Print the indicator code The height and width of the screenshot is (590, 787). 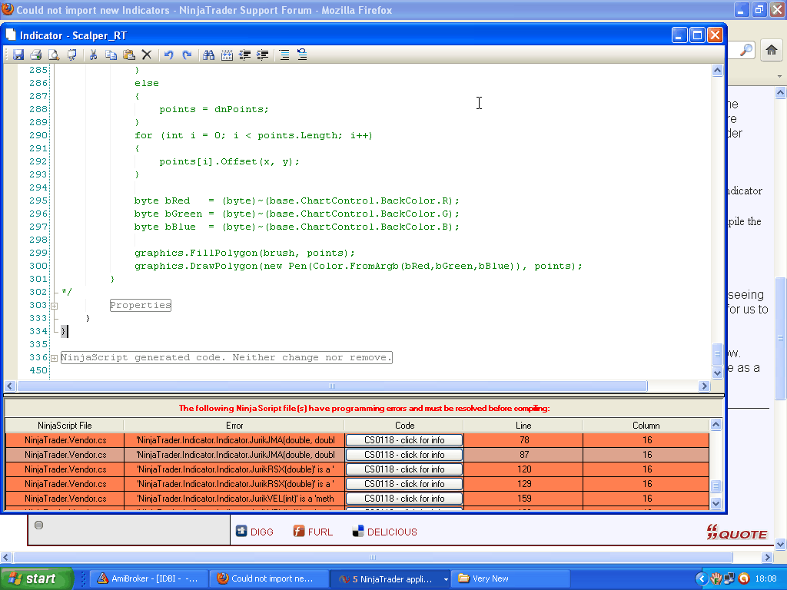tap(36, 55)
